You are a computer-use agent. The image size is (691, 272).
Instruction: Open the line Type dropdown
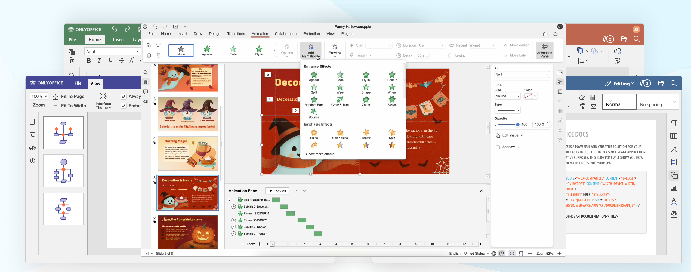click(x=507, y=110)
